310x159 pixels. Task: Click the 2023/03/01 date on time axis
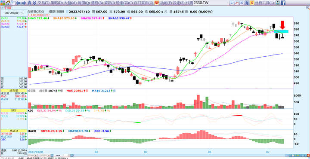tap(36, 152)
